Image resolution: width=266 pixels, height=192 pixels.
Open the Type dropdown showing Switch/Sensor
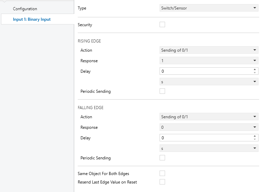[x=209, y=8]
